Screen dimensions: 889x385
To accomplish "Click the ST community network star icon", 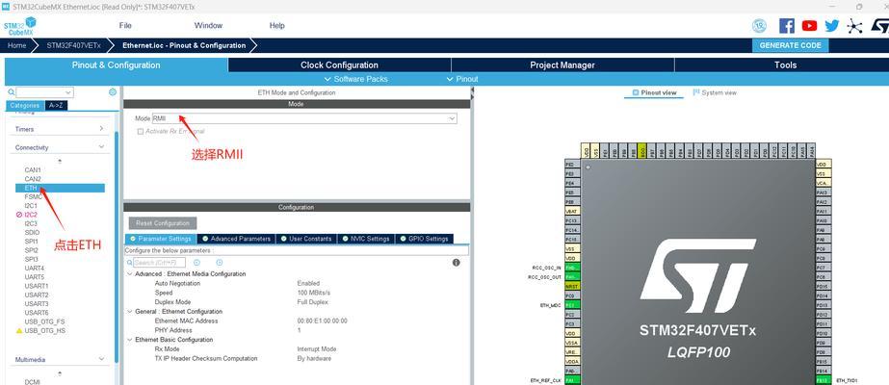I will pyautogui.click(x=854, y=26).
